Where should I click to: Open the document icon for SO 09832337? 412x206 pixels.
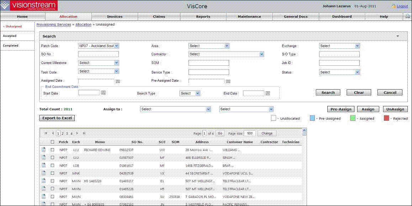click(43, 150)
